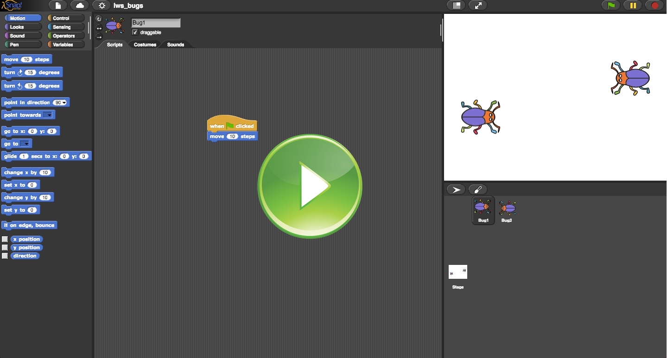Viewport: 667px width, 358px height.
Task: Open the cloud menu icon
Action: (x=80, y=6)
